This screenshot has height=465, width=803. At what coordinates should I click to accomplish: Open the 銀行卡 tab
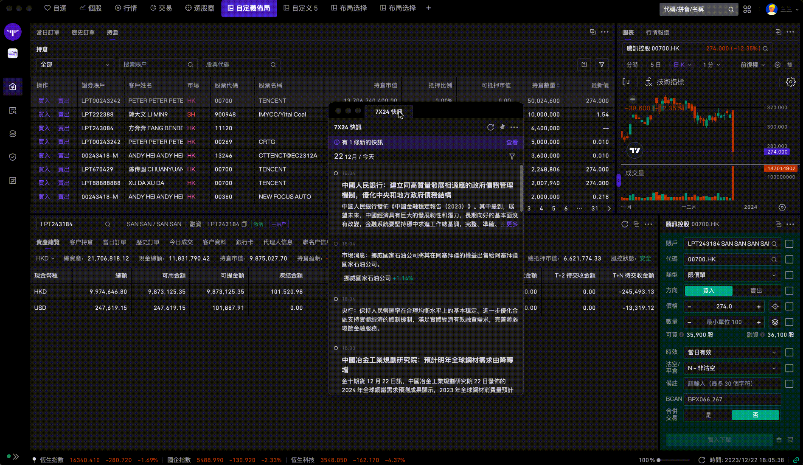244,242
